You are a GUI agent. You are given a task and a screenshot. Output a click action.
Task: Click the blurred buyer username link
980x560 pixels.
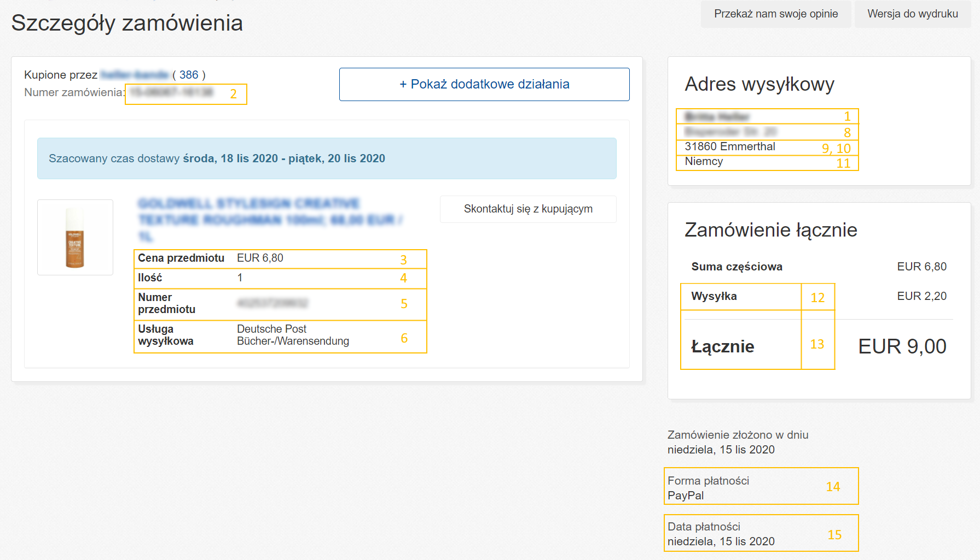click(x=135, y=75)
